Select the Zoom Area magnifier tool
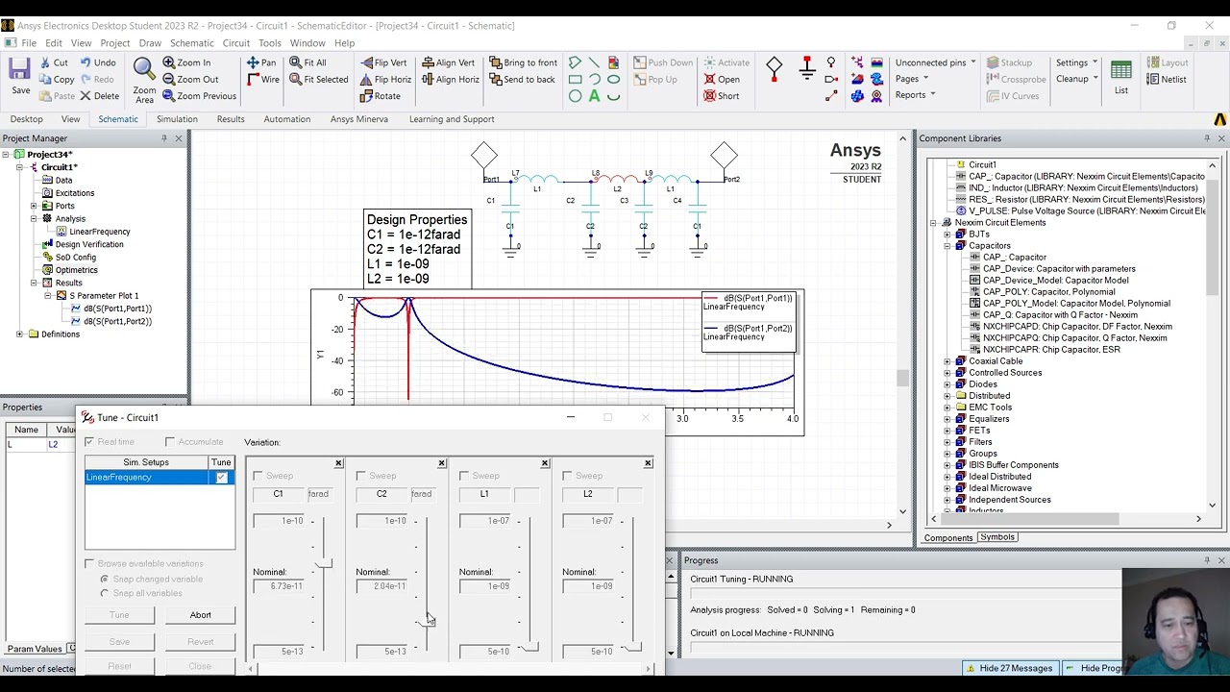 (x=144, y=80)
